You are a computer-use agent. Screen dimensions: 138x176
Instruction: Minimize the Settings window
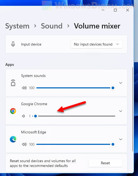[103, 10]
